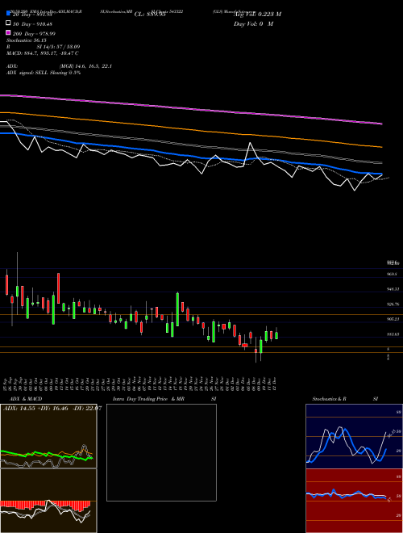Viewport: 403px width, 533px height.
Task: Open the blue Stochastics chart panel
Action: click(354, 436)
